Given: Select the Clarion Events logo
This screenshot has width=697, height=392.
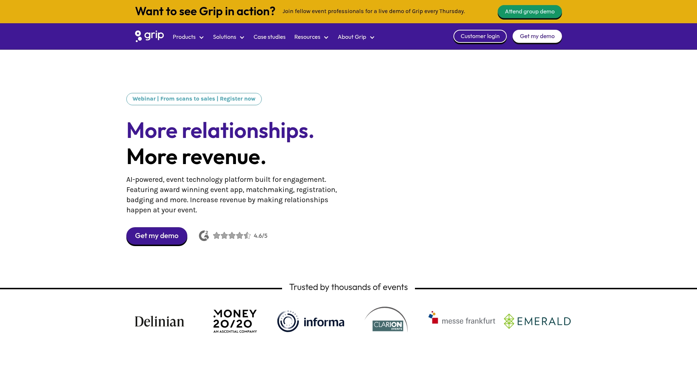Looking at the screenshot, I should 386,321.
